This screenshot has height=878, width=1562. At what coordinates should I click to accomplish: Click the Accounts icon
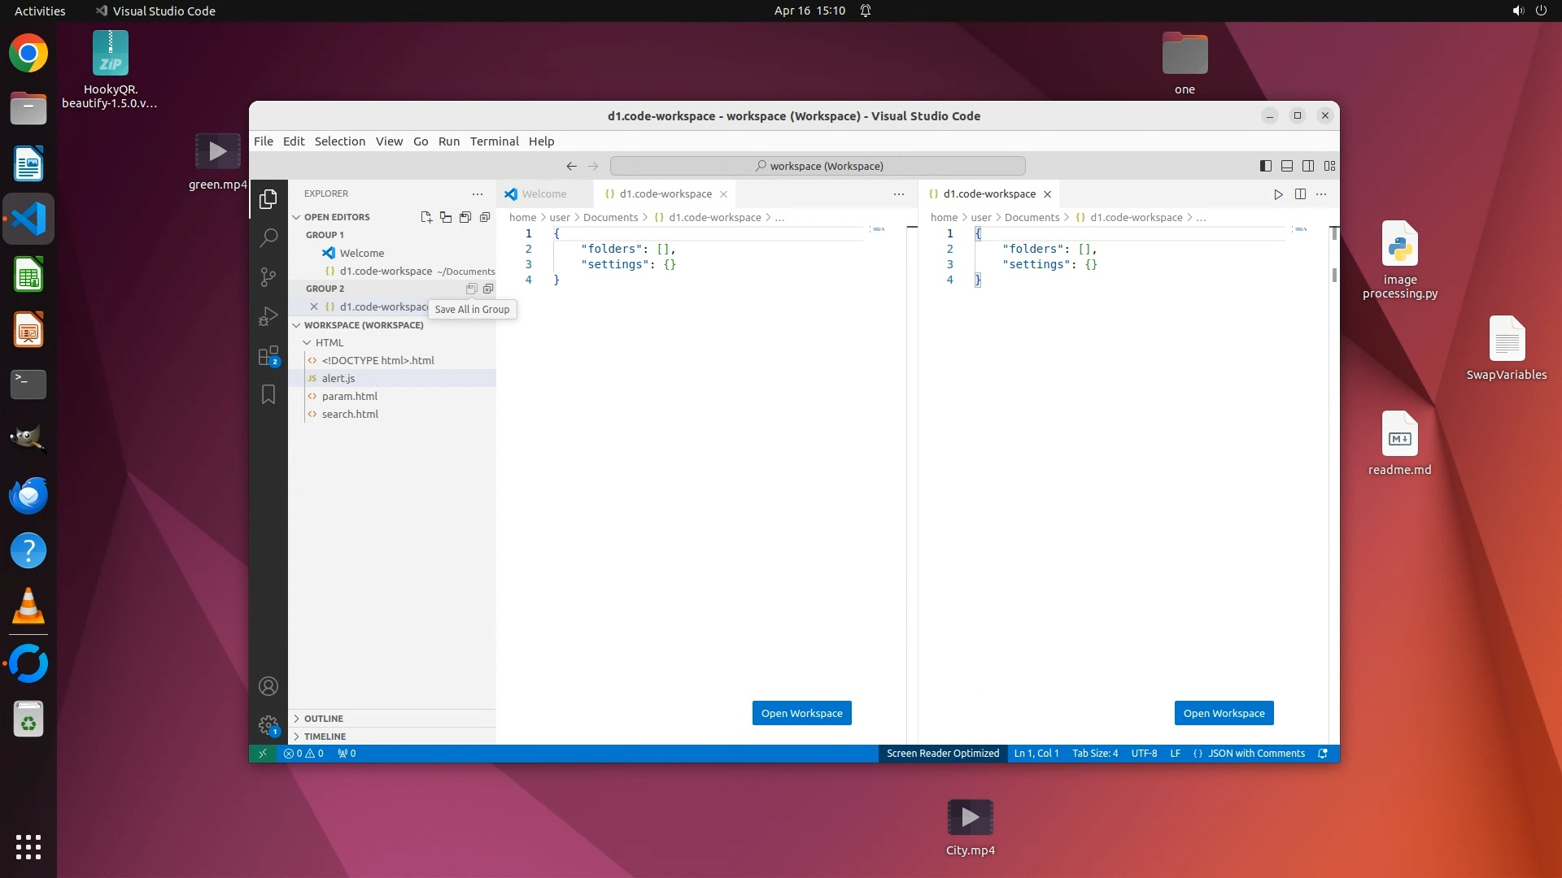[268, 686]
